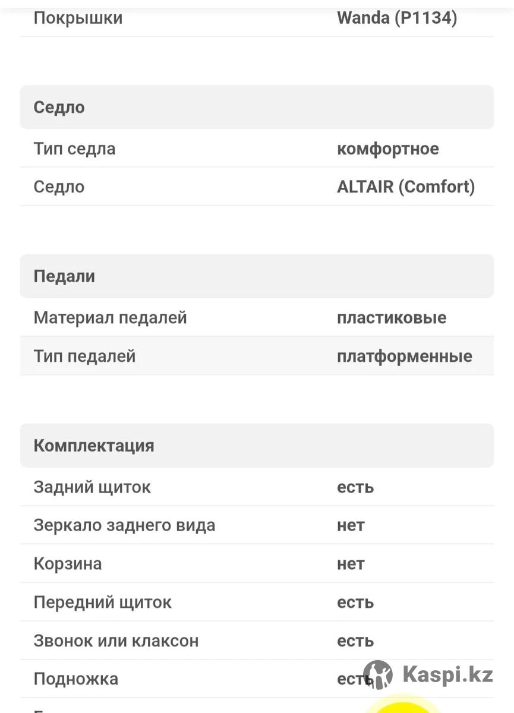Collapse the Педали section header
Viewport: 514px width, 713px height.
click(x=257, y=276)
